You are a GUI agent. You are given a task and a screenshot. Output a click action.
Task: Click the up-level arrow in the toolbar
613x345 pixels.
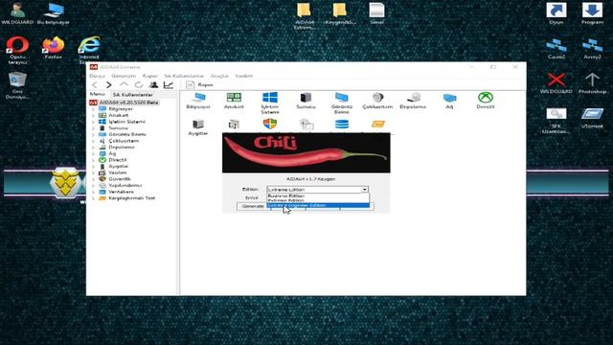click(x=124, y=85)
